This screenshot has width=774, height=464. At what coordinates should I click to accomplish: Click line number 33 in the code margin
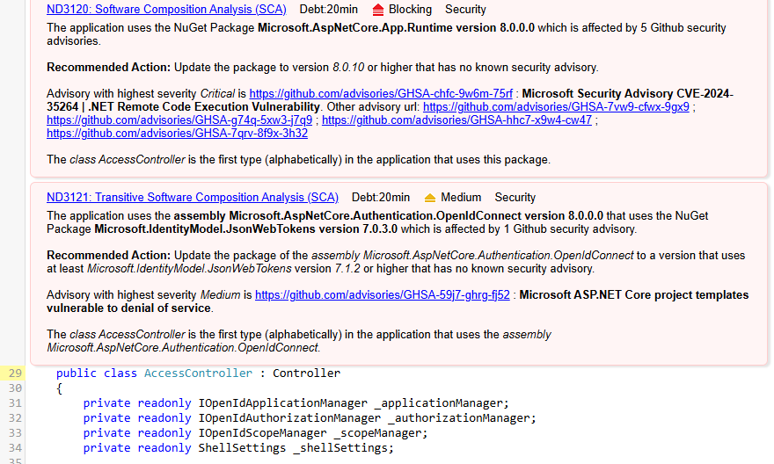[14, 433]
